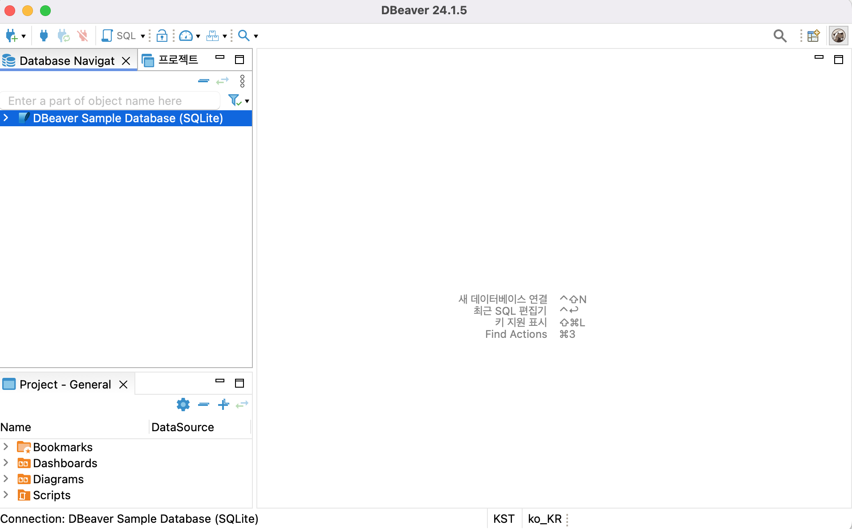Toggle Link with Editor in Database Navigator
Viewport: 852px width, 529px height.
[x=223, y=81]
